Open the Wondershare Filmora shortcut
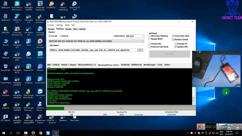Image resolution: width=242 pixels, height=136 pixels. (40, 119)
